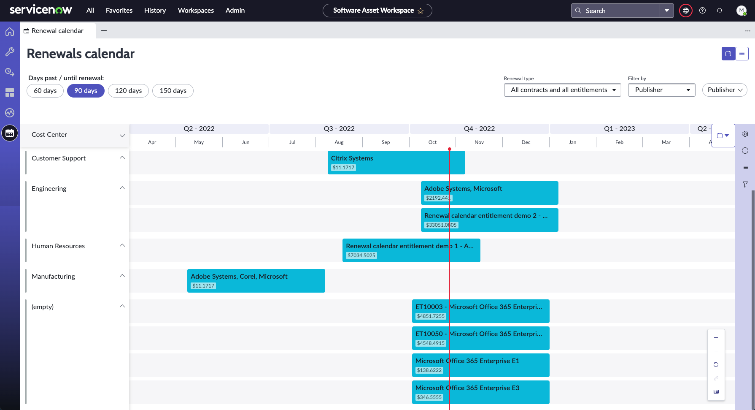Screen dimensions: 755x410
Task: Zoom in the timeline with plus icon
Action: [716, 338]
